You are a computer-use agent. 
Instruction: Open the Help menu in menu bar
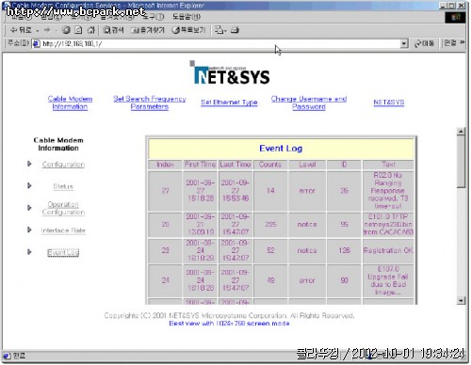[187, 16]
